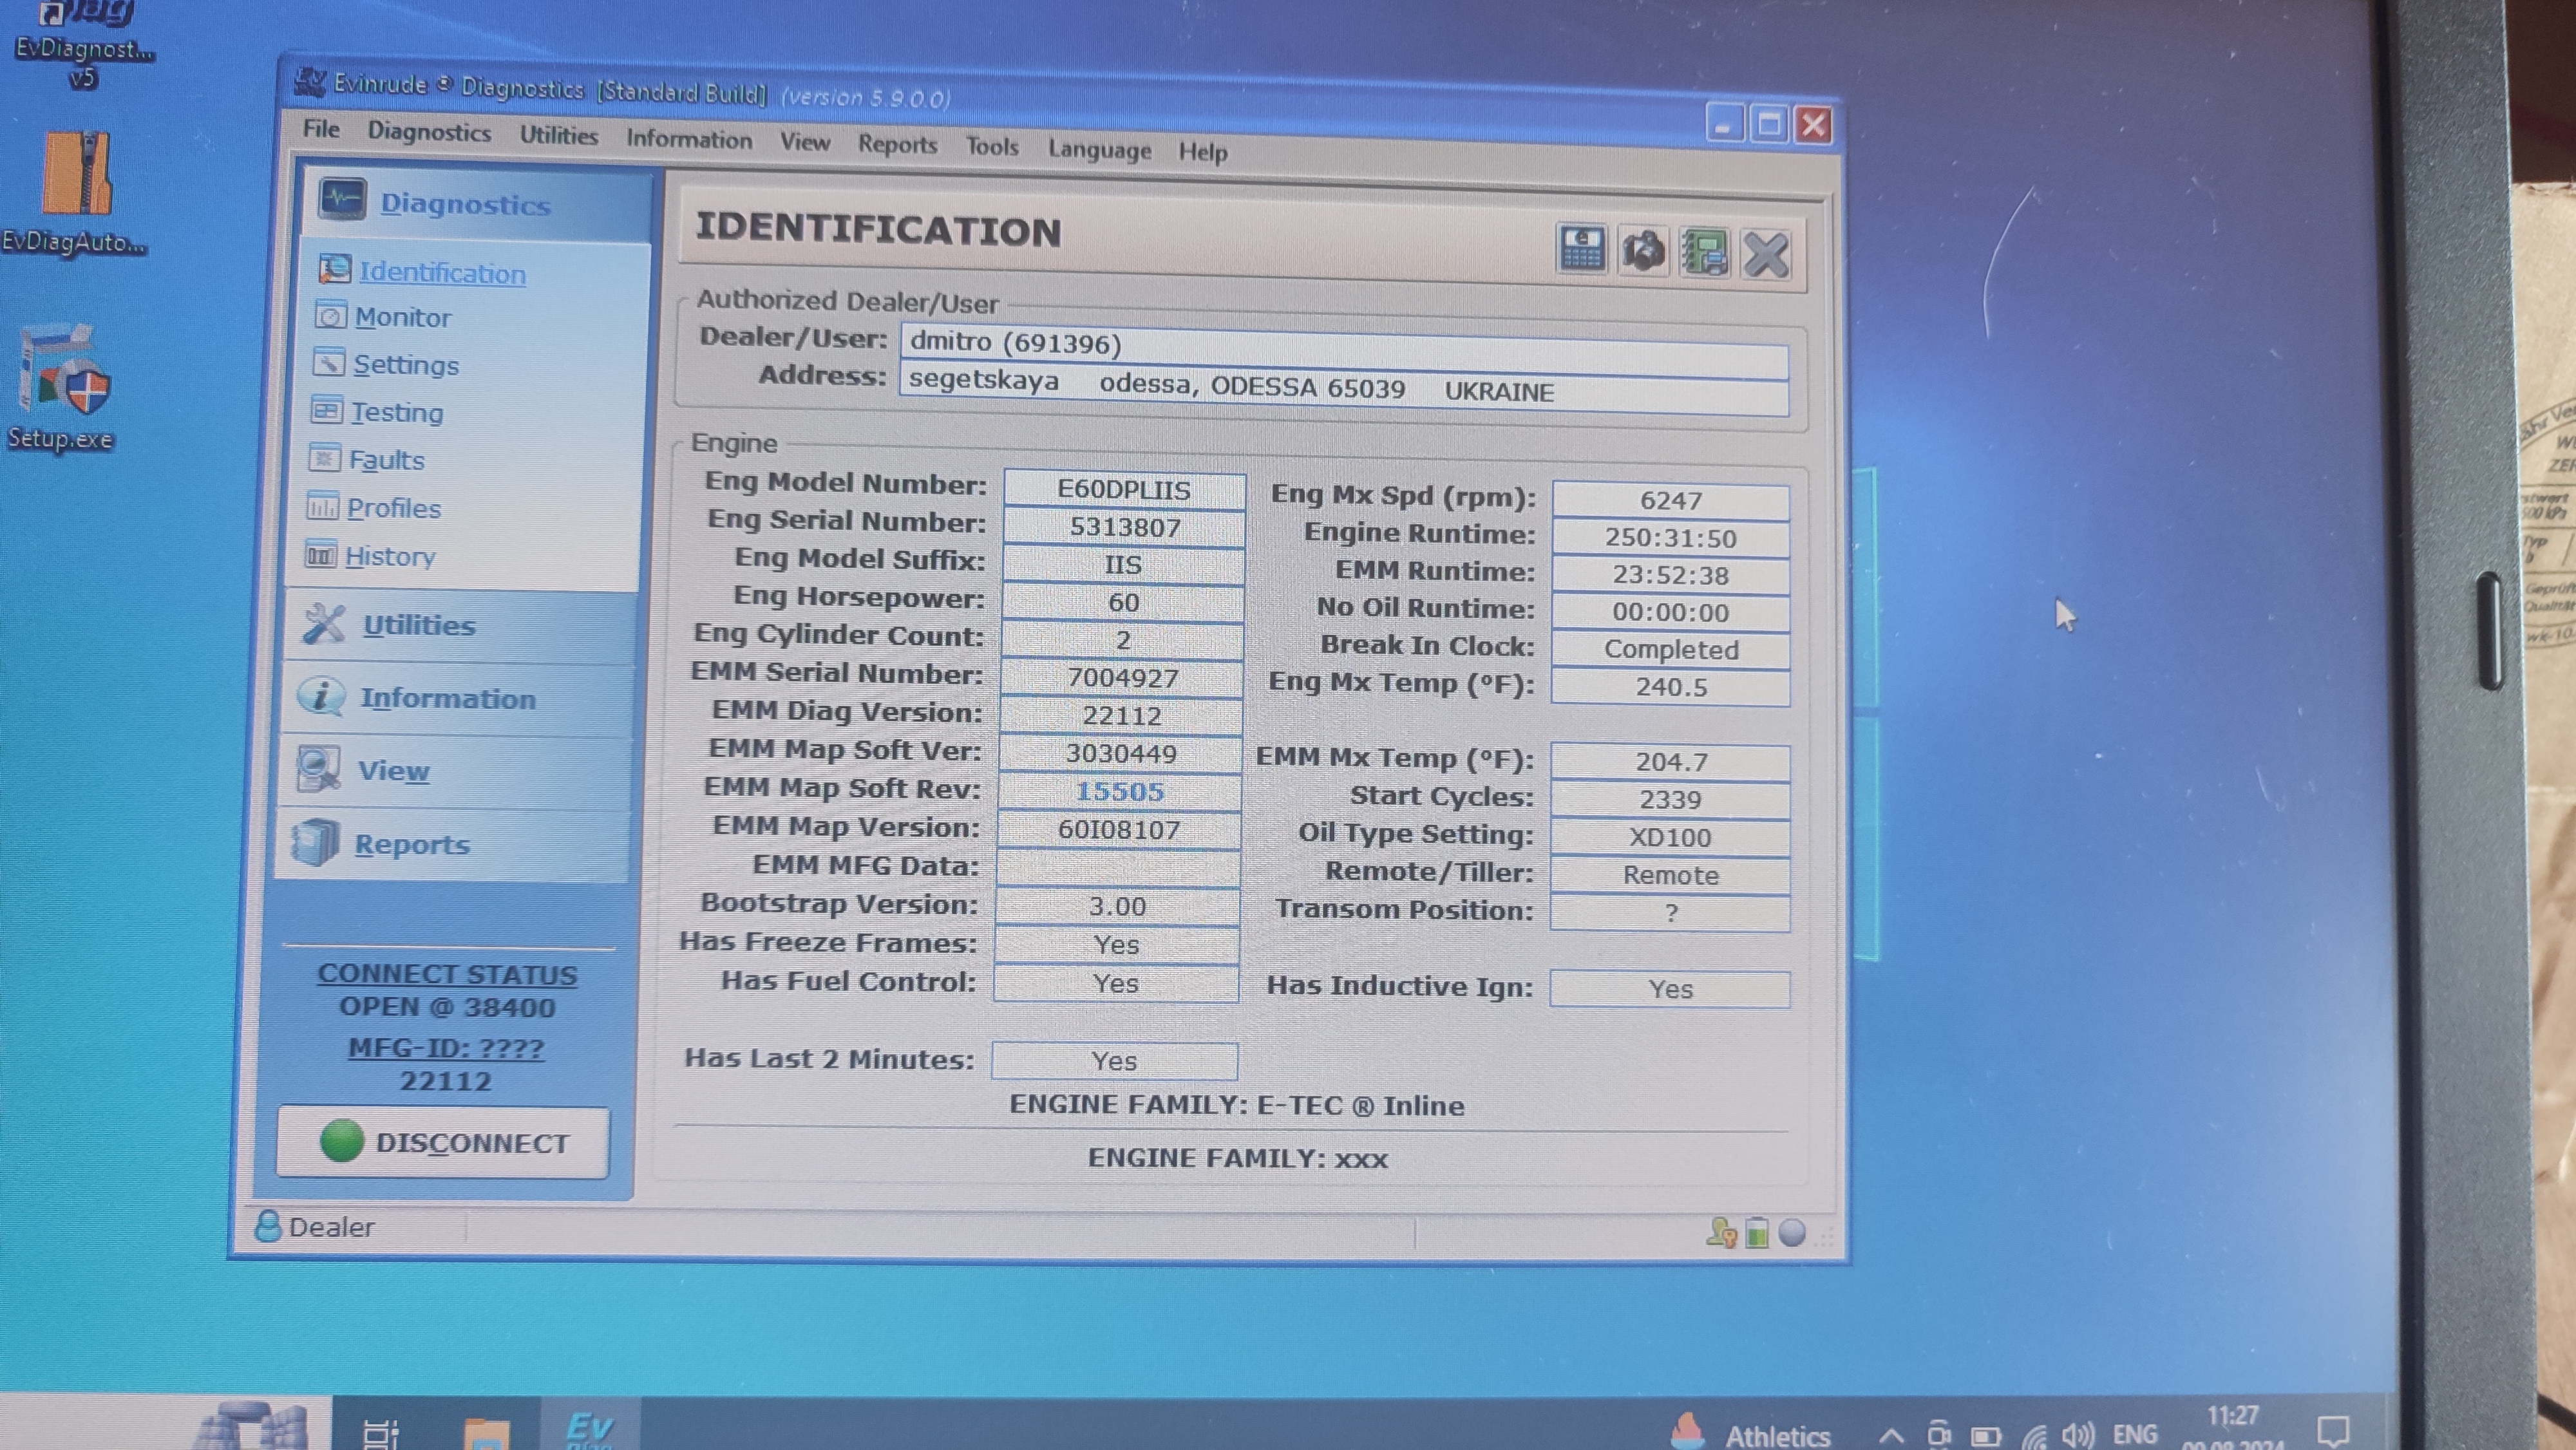Viewport: 2576px width, 1450px height.
Task: Close the Identification panel with gray X
Action: point(1766,254)
